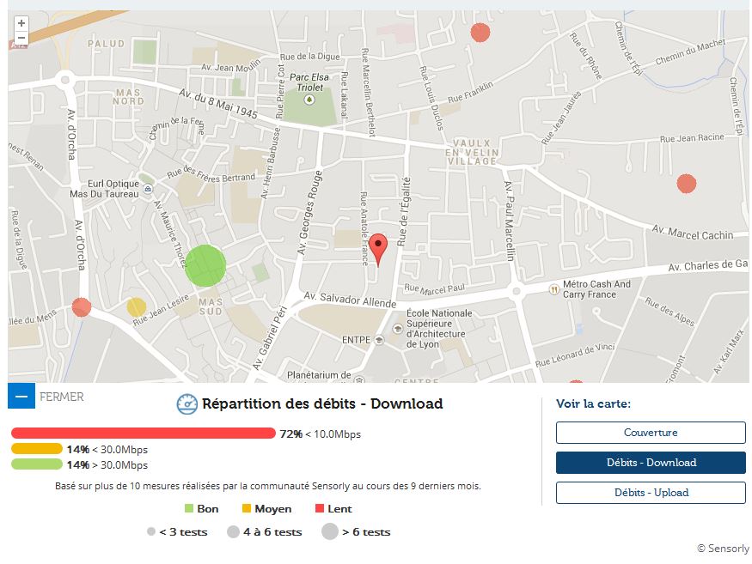The image size is (752, 564).
Task: Select the Débits - Download map view
Action: (651, 463)
